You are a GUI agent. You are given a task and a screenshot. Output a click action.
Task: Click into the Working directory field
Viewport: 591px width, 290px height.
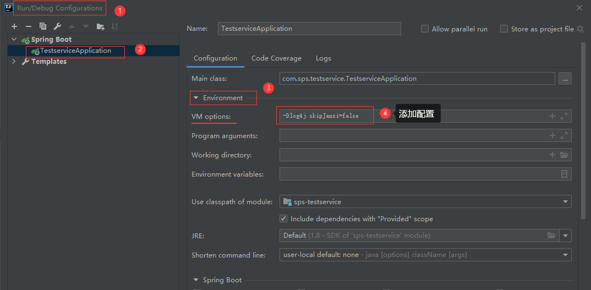pos(425,155)
